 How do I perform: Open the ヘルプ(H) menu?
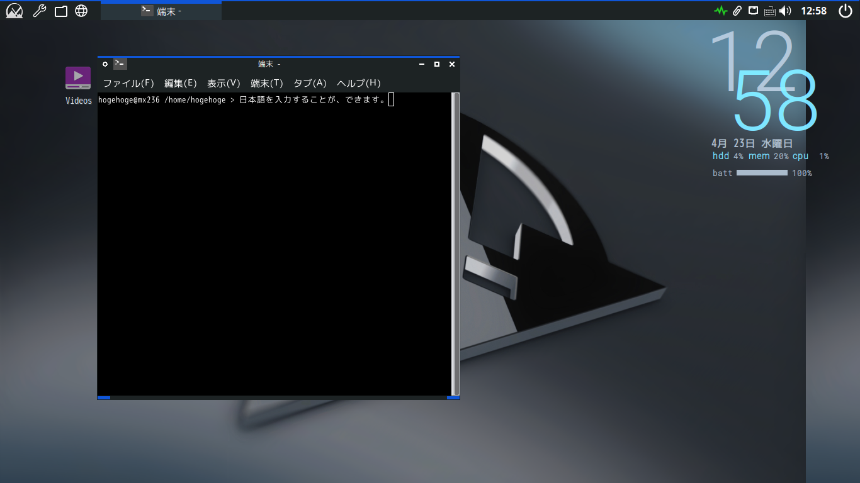click(x=359, y=83)
